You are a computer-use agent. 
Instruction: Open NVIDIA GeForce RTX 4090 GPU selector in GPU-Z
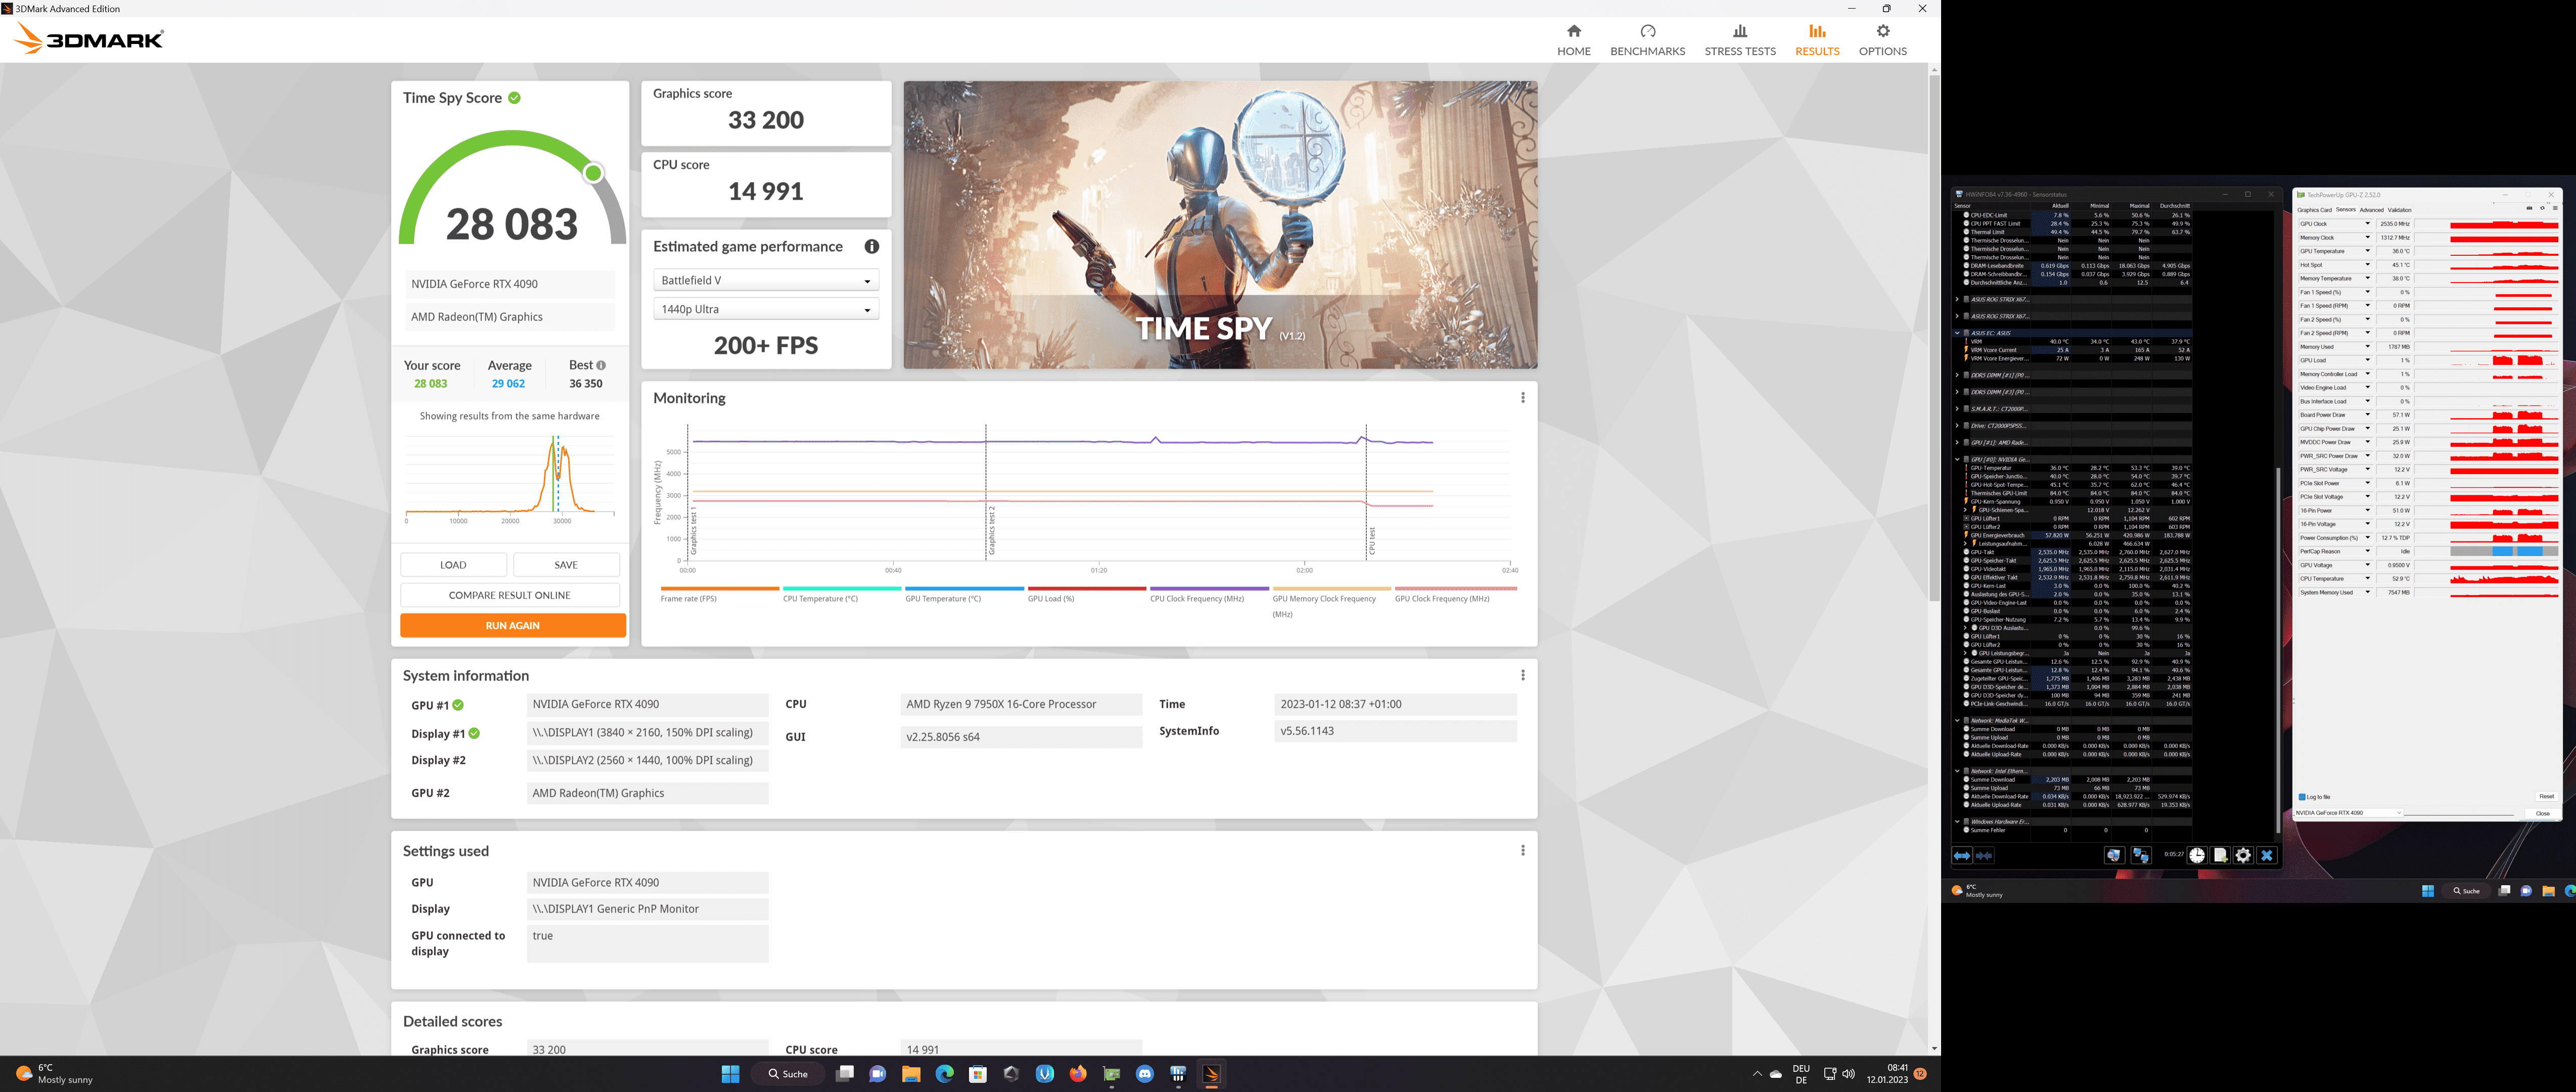pos(2348,813)
